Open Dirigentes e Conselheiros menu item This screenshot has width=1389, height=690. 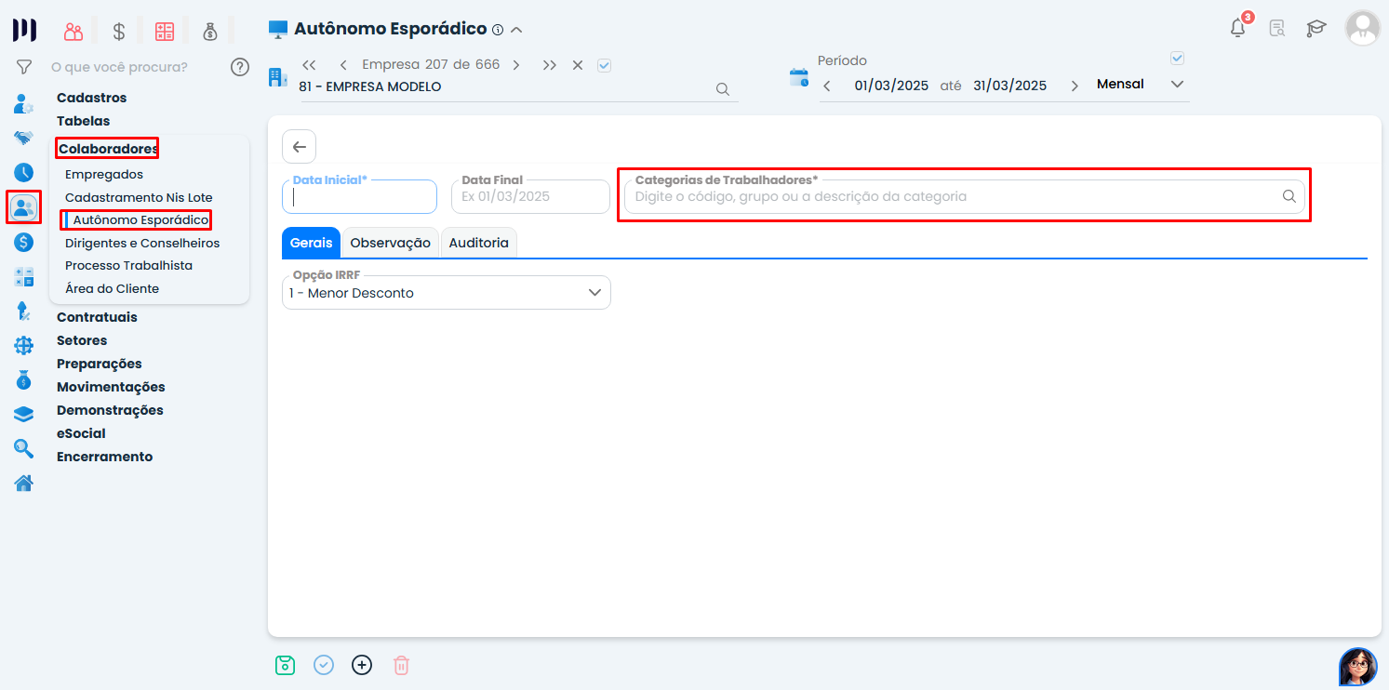click(142, 243)
